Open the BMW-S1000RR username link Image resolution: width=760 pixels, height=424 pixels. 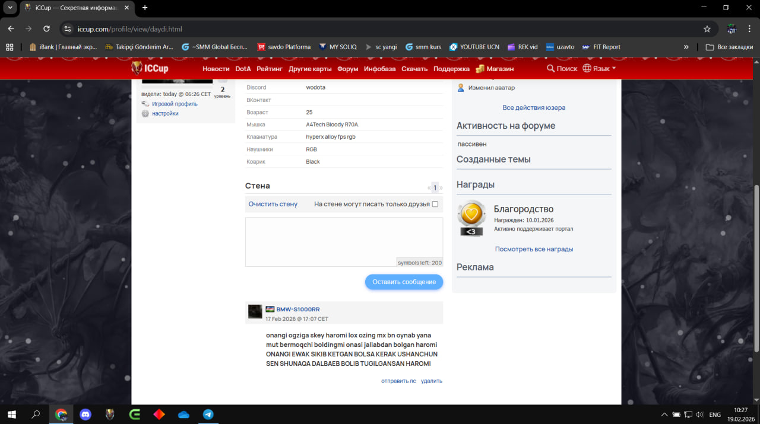coord(298,310)
